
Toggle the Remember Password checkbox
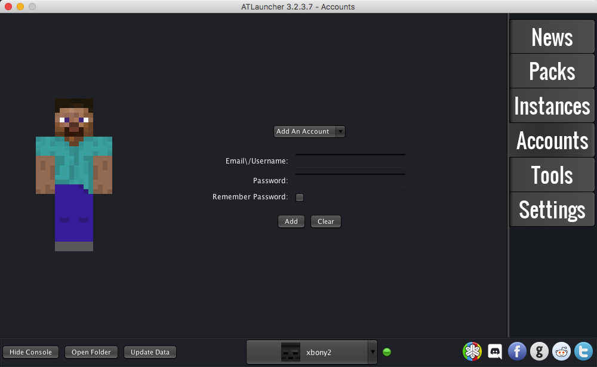point(300,197)
